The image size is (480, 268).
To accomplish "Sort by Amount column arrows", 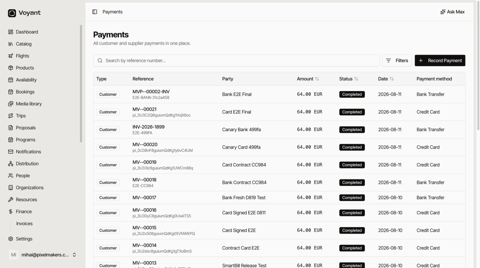I will tap(317, 79).
